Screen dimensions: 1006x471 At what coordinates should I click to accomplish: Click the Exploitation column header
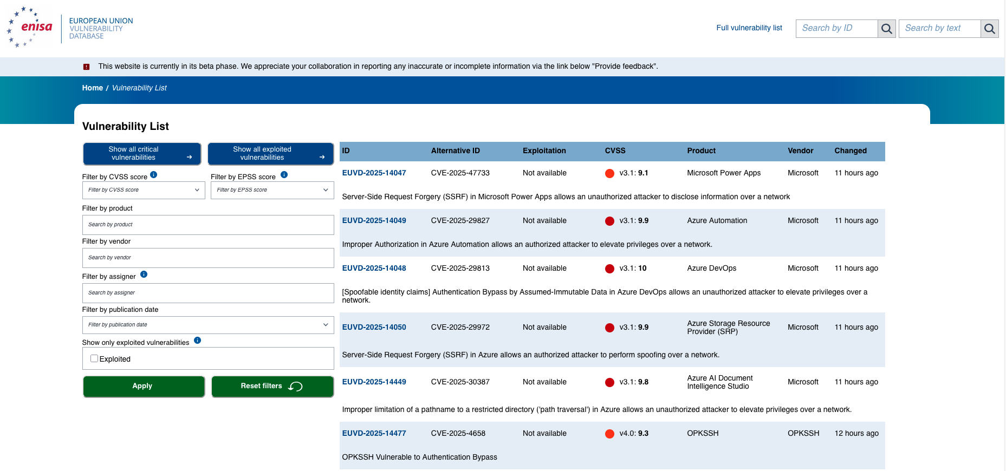coord(544,151)
